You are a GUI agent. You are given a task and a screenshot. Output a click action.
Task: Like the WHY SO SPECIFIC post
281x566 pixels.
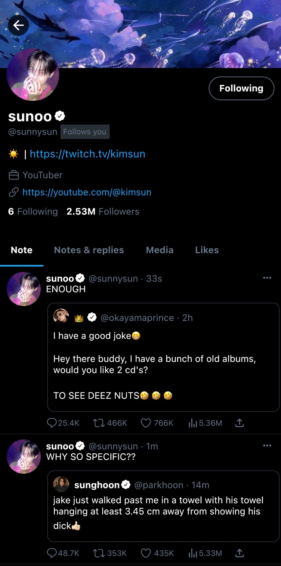point(146,553)
